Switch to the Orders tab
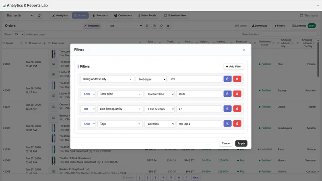The width and height of the screenshot is (322, 181). click(x=80, y=15)
